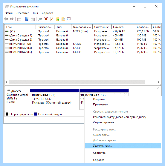Screen dimensions: 165x166
Task: Choose Проводник from the context menu
Action: 123,105
